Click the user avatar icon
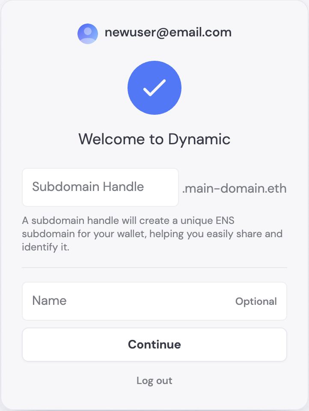The image size is (309, 411). click(x=88, y=33)
